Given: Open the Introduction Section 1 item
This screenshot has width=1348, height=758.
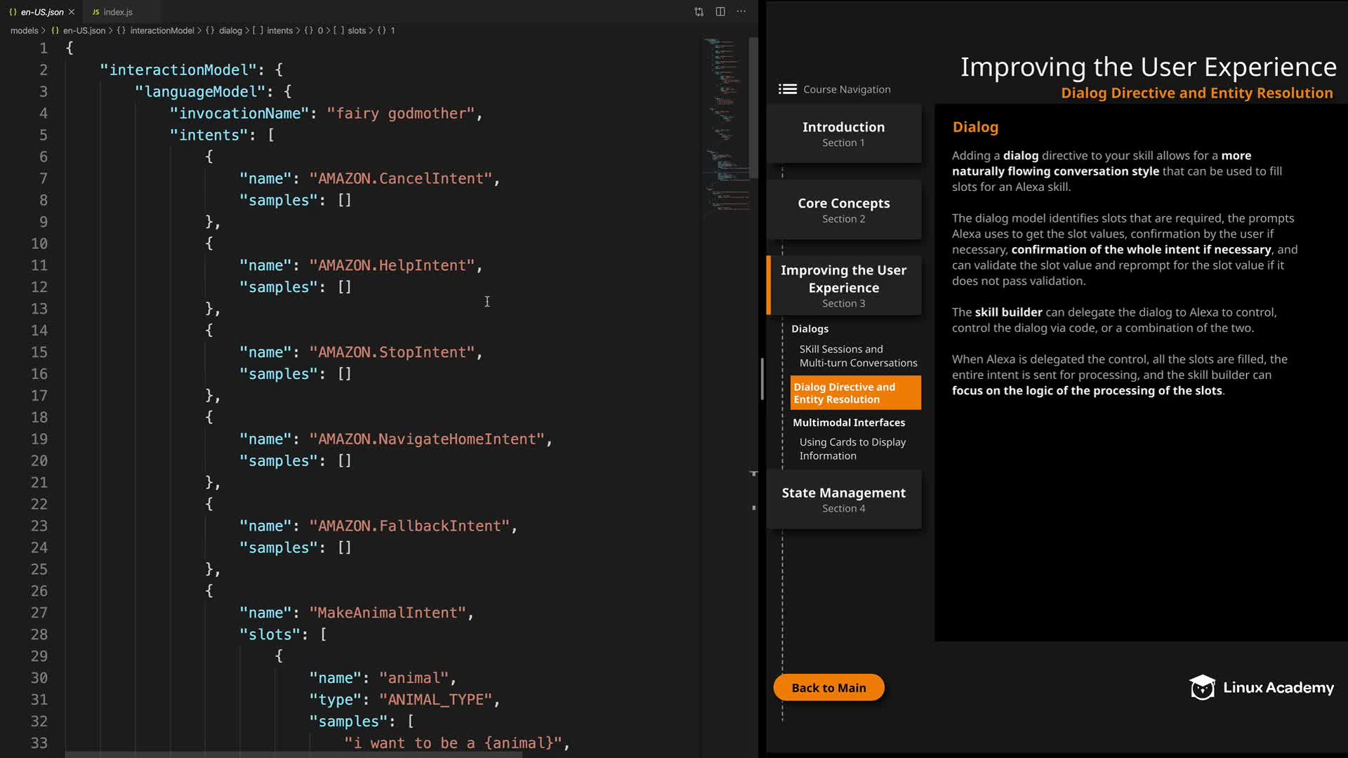Looking at the screenshot, I should pos(843,133).
